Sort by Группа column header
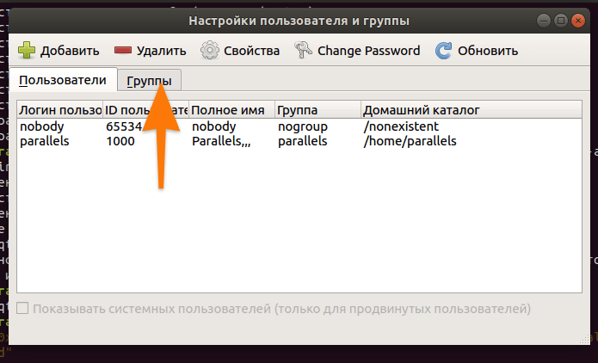598x363 pixels. [x=318, y=110]
